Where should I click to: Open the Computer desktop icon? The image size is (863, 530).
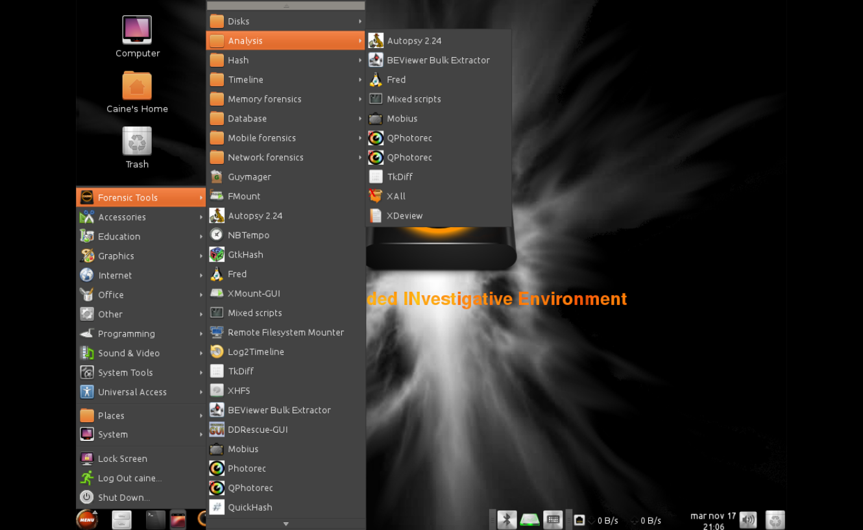pyautogui.click(x=137, y=37)
